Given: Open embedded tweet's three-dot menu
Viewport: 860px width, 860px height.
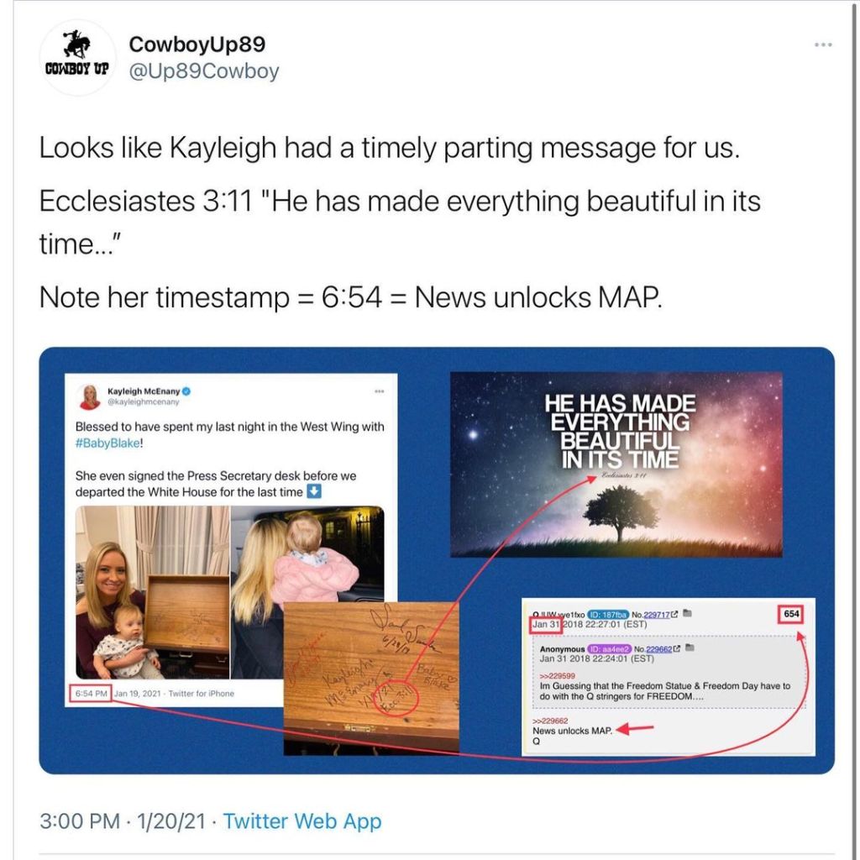Looking at the screenshot, I should coord(379,391).
